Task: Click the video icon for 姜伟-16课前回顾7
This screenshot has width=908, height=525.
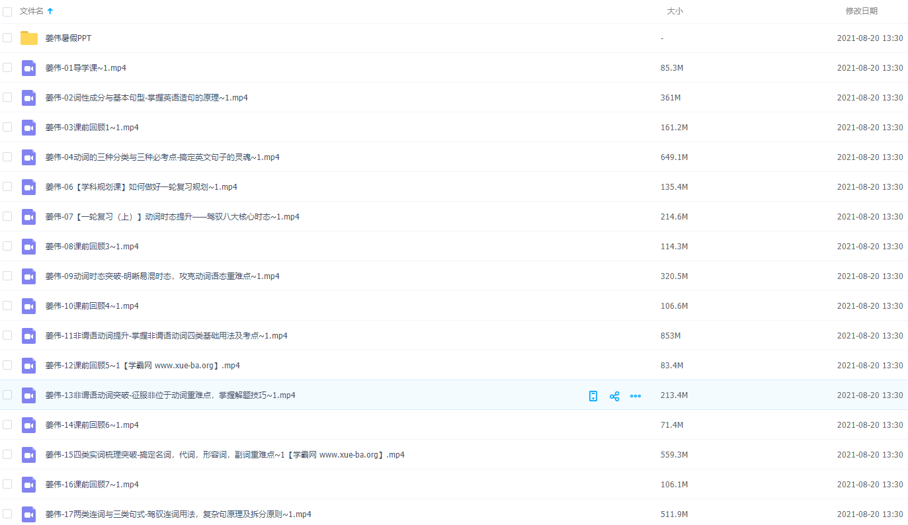Action: (x=29, y=485)
